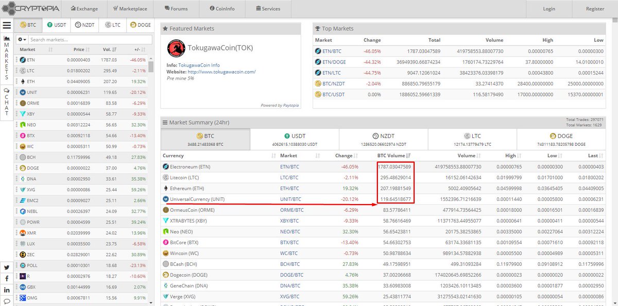Click the BitCore icon in Market Summary

click(x=166, y=242)
